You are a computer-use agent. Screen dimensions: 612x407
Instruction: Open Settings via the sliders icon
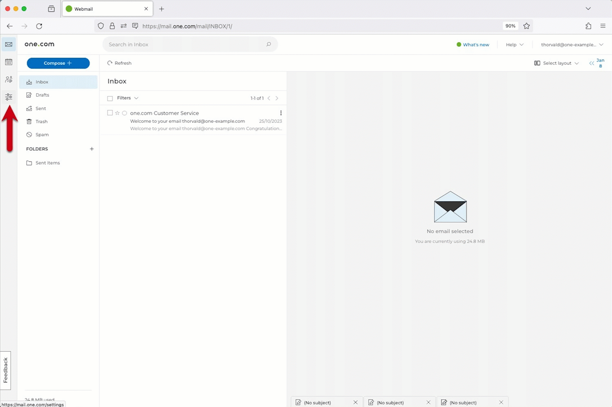pyautogui.click(x=9, y=97)
